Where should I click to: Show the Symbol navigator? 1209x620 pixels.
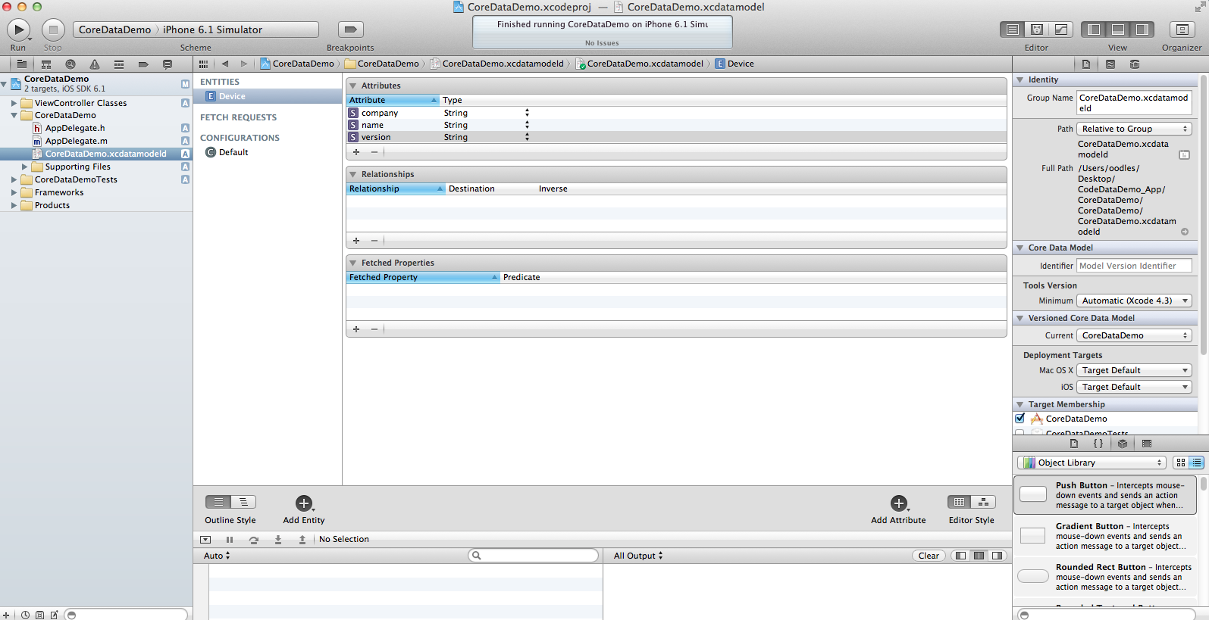coord(46,64)
